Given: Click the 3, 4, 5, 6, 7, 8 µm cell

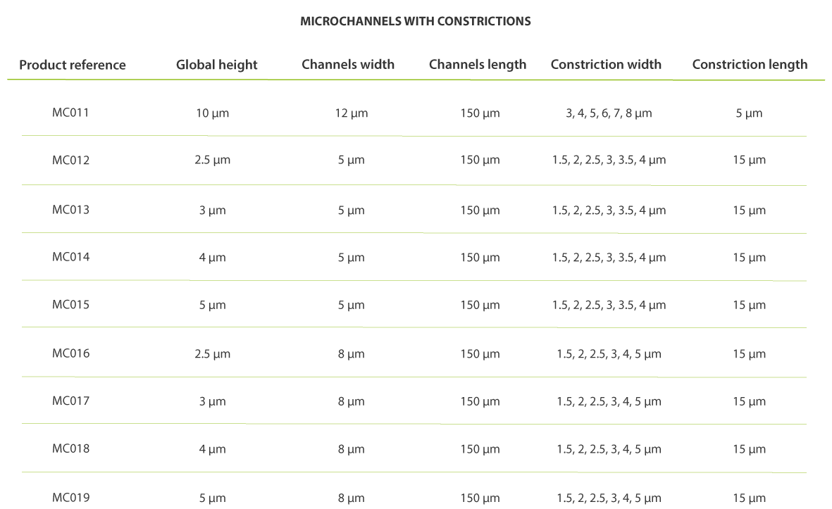Looking at the screenshot, I should click(x=609, y=113).
